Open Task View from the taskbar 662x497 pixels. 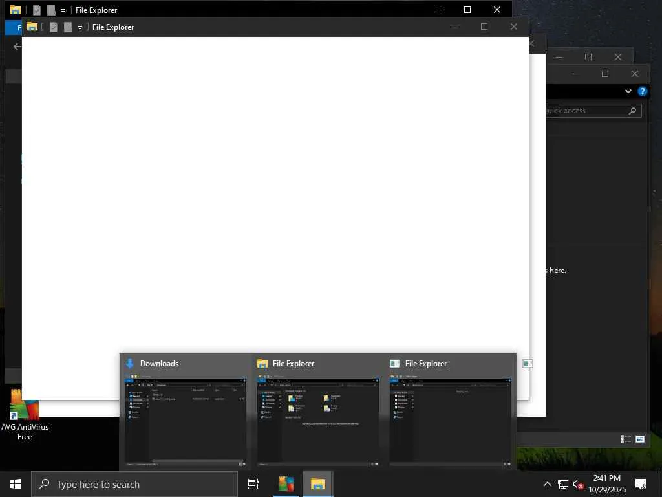coord(253,484)
